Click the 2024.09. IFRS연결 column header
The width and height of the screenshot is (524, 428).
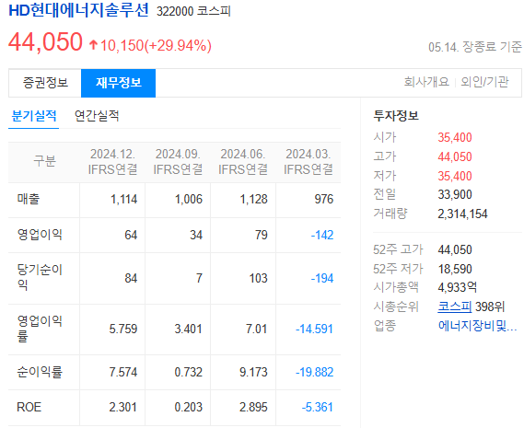[178, 162]
